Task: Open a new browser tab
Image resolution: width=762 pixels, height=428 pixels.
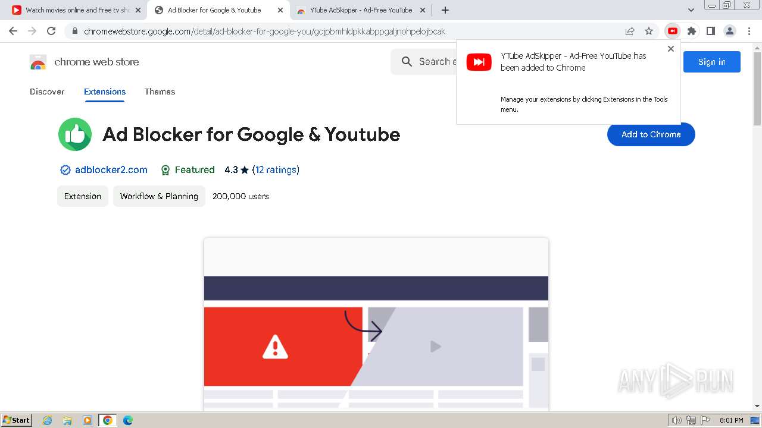Action: coord(445,10)
